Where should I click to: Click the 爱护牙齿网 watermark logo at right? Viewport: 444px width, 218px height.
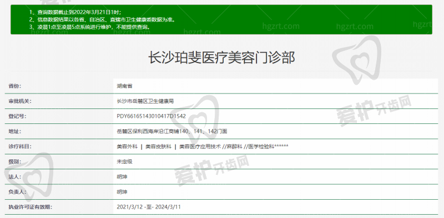(374, 110)
